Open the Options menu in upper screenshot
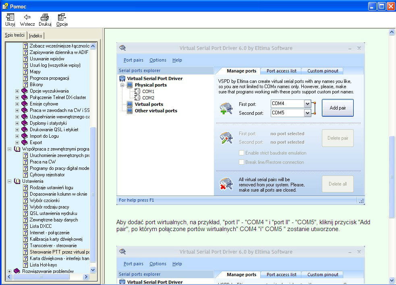 [x=158, y=60]
